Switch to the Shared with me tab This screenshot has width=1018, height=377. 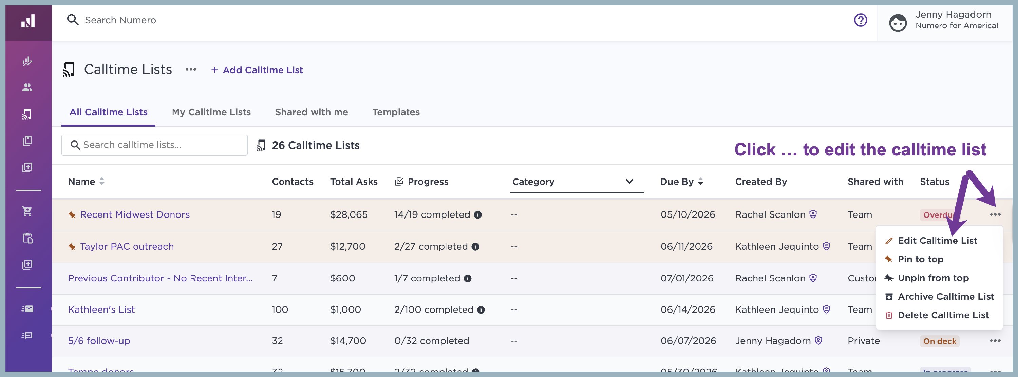pos(312,112)
